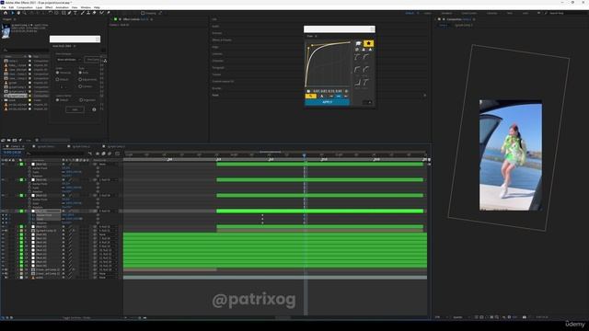The width and height of the screenshot is (589, 331).
Task: Select the Default radio under the first group
Action: coord(57,80)
